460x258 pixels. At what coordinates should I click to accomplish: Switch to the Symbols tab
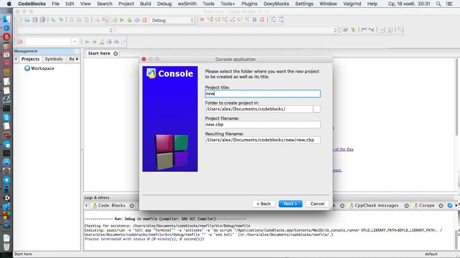(54, 59)
